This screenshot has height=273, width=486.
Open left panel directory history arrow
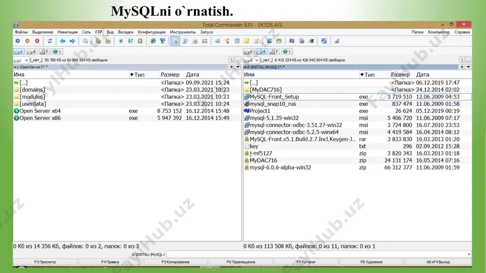(x=238, y=67)
